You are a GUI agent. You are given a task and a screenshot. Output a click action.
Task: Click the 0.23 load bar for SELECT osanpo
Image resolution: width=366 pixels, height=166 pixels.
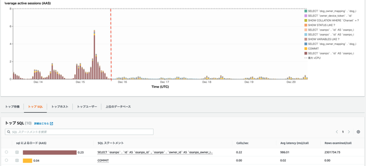[x=50, y=152]
